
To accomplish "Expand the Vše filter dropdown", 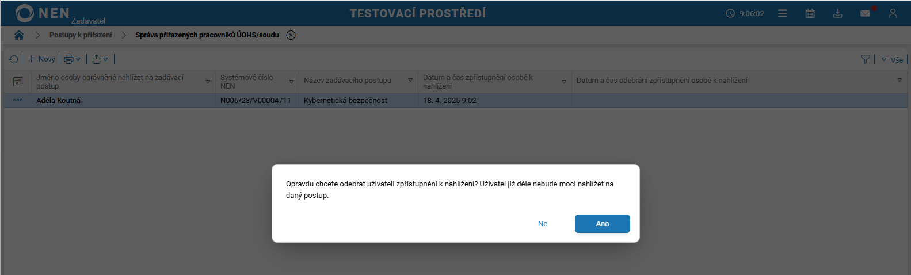I will click(892, 60).
